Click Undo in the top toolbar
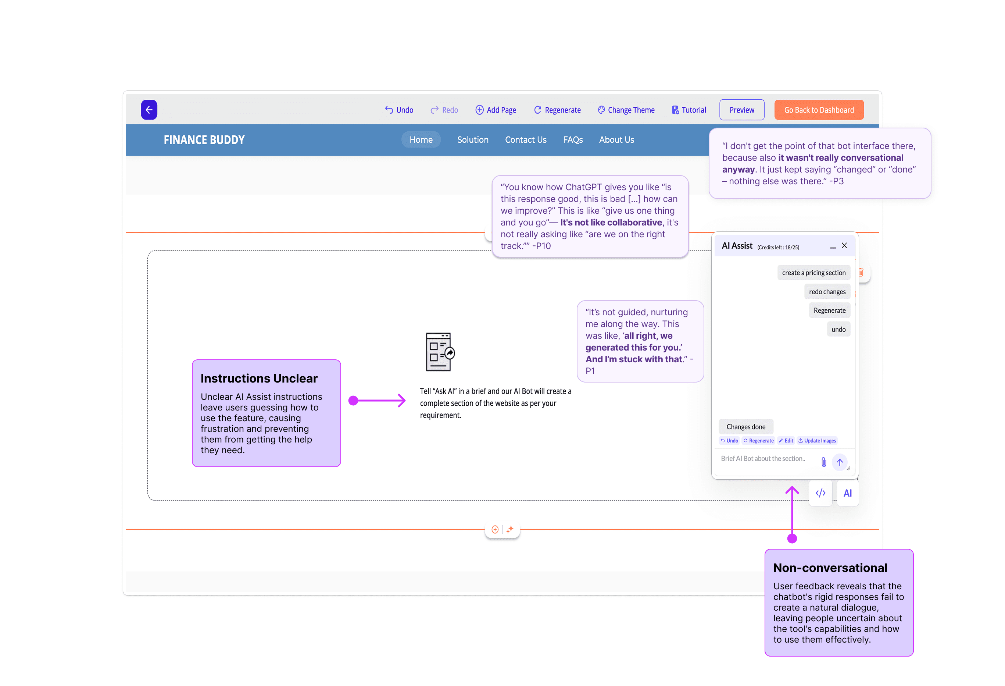 399,110
